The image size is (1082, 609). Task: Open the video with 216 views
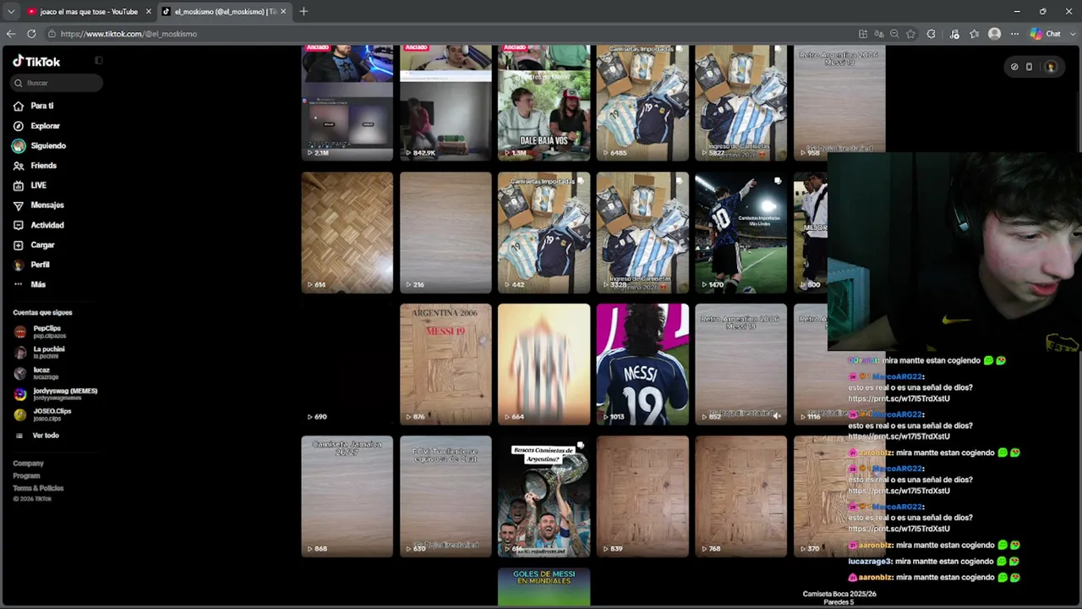[x=445, y=232]
